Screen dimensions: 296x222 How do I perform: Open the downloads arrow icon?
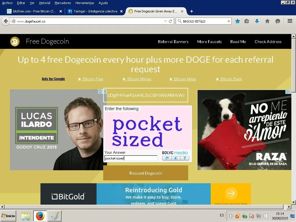257,21
